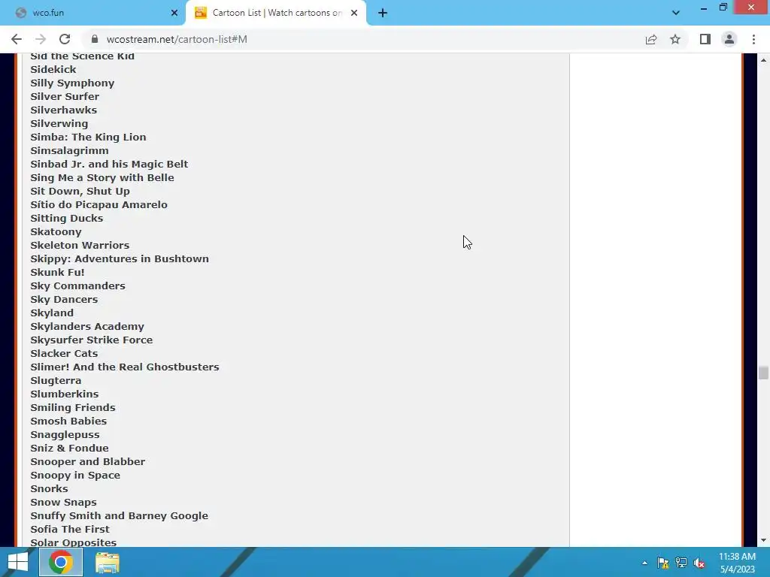The width and height of the screenshot is (770, 577).
Task: Open Sing Me a Story with Belle
Action: pos(102,177)
